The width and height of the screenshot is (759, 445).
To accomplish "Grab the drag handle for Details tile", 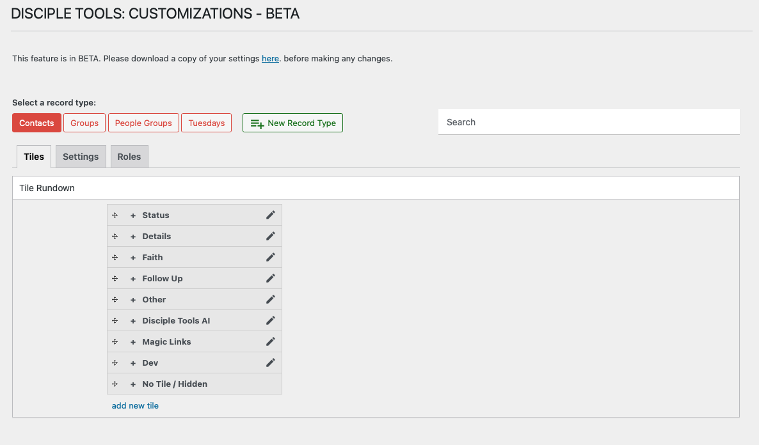I will pyautogui.click(x=115, y=237).
